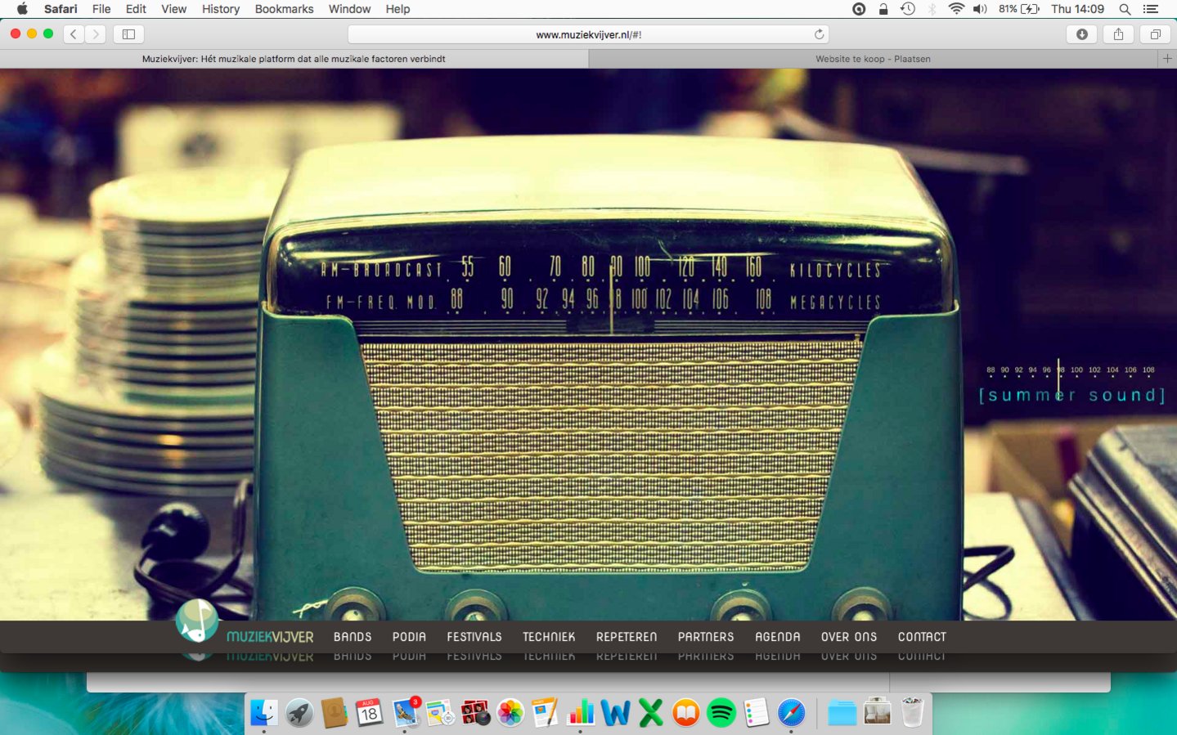
Task: Open the History menu
Action: 221,9
